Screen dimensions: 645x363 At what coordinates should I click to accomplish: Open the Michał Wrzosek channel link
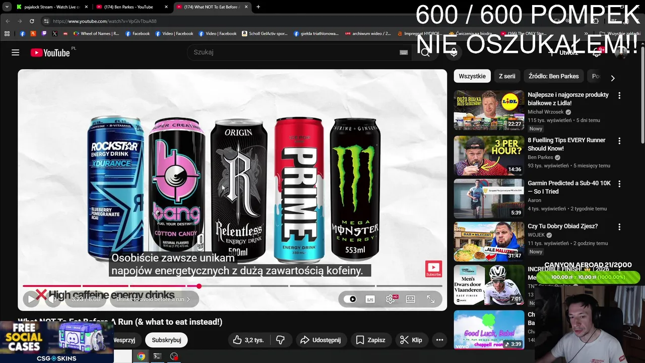click(x=545, y=112)
